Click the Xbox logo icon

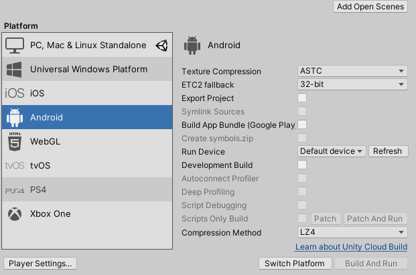15,214
